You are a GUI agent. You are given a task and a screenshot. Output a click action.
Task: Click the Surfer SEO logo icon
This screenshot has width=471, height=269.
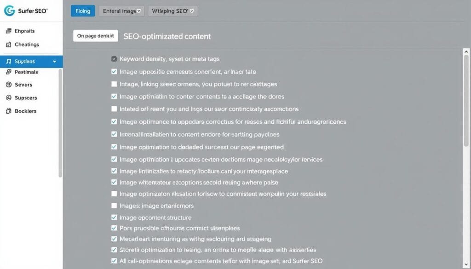point(10,11)
